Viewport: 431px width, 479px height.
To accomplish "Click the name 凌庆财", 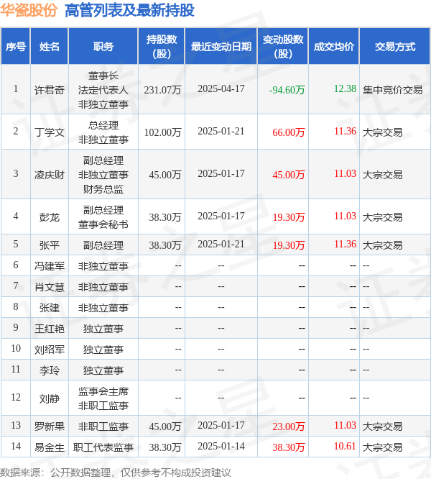I will click(x=50, y=175).
